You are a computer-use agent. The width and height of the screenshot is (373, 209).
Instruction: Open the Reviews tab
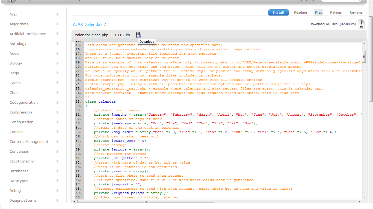356,13
